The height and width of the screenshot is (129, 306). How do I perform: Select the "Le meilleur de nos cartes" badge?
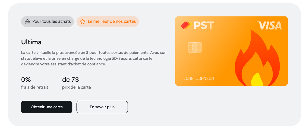pos(108,22)
